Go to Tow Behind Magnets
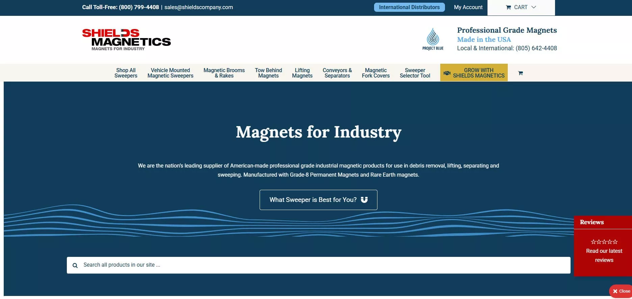The image size is (632, 299). pos(268,73)
